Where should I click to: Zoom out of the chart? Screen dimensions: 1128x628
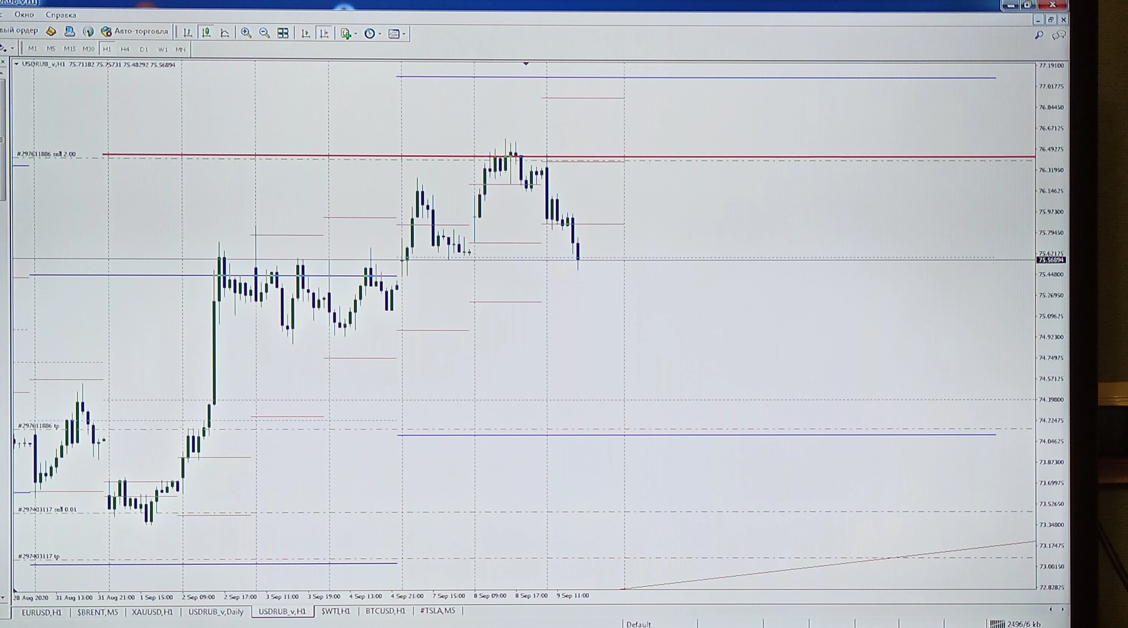click(264, 33)
